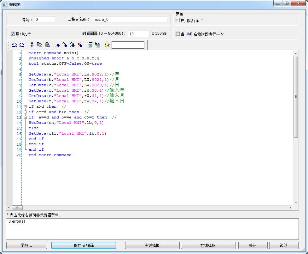Image resolution: width=308 pixels, height=254 pixels.
Task: Start 离线模拟 offline simulation
Action: pos(152,245)
